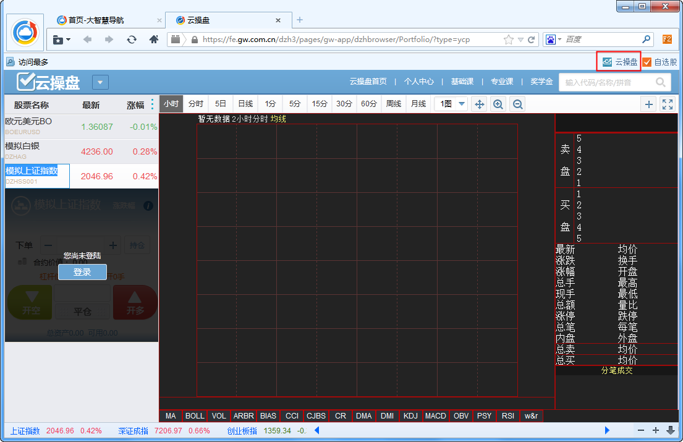Switch to the 日线 chart period tab

pyautogui.click(x=245, y=104)
